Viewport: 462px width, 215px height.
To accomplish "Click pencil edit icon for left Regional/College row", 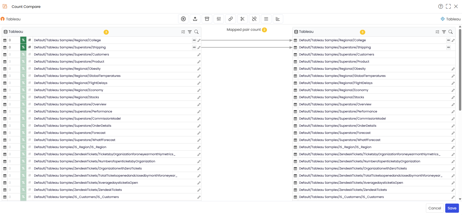I will pyautogui.click(x=199, y=40).
